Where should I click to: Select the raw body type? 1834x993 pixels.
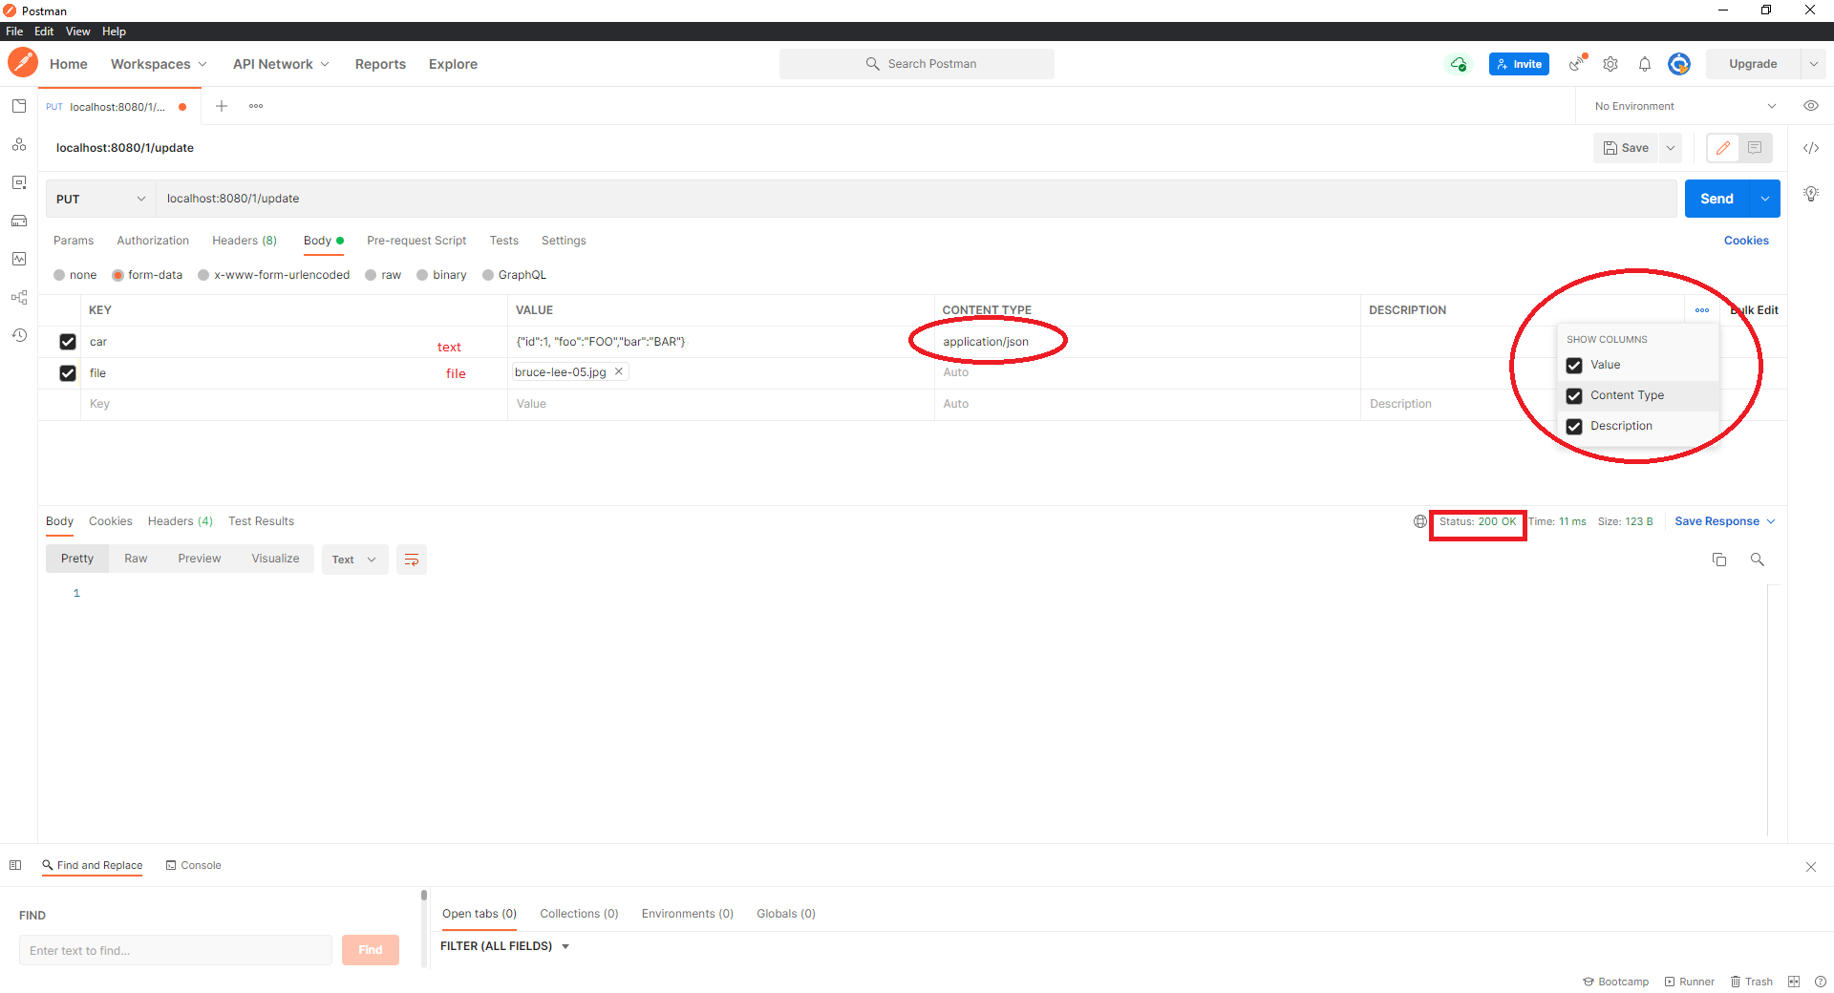pos(371,275)
